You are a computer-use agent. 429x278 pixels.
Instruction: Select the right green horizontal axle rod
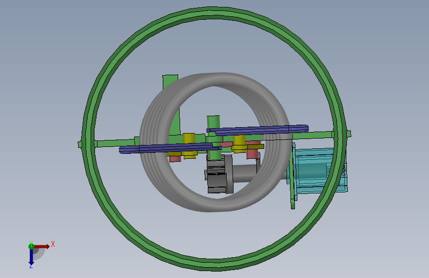313,135
